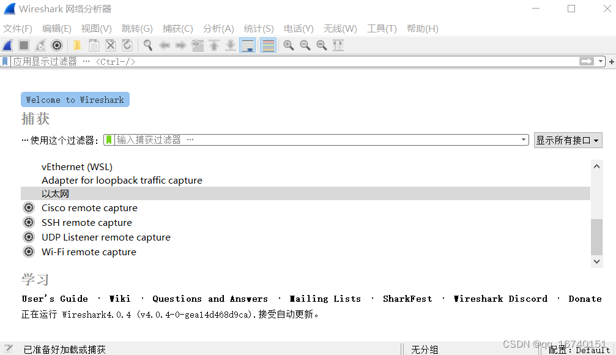Screen dimensions: 616x355
Task: Jump to last packet icon
Action: coord(231,46)
